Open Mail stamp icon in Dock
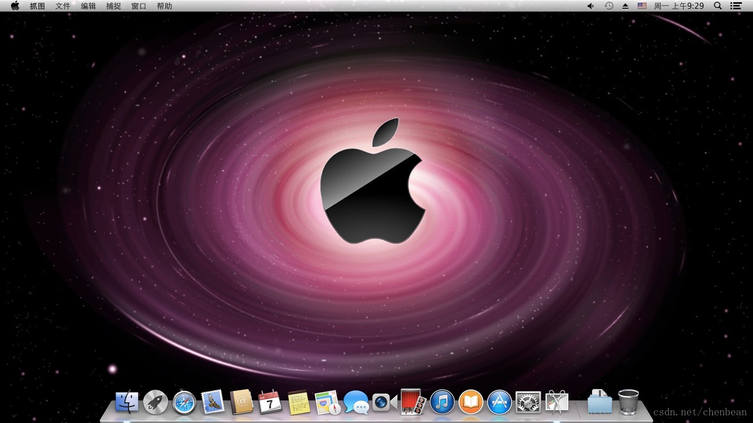The width and height of the screenshot is (753, 423). point(212,402)
